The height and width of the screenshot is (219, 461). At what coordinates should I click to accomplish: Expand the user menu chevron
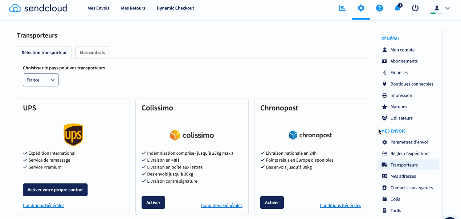point(447,8)
